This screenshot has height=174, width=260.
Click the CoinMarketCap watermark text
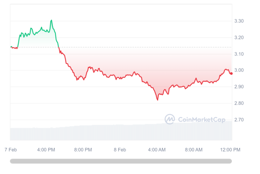[x=202, y=119]
